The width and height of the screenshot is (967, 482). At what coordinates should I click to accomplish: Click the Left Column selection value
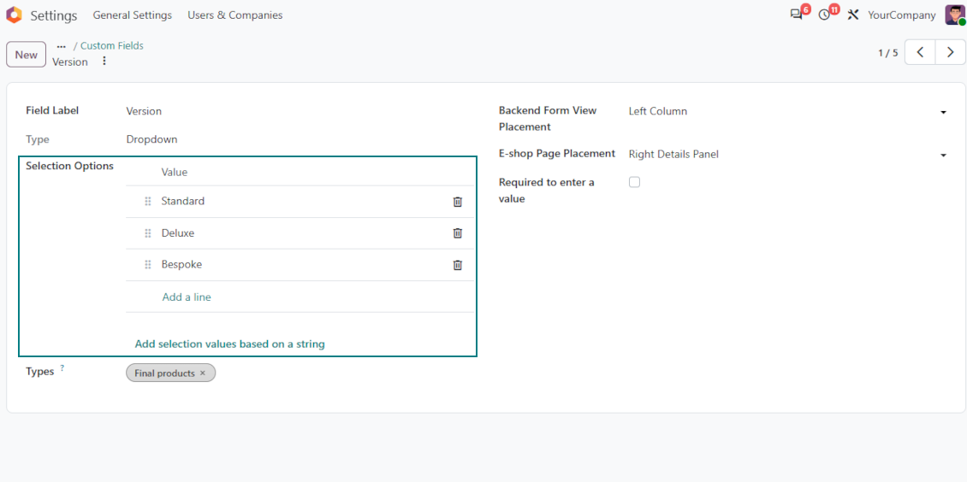(658, 111)
